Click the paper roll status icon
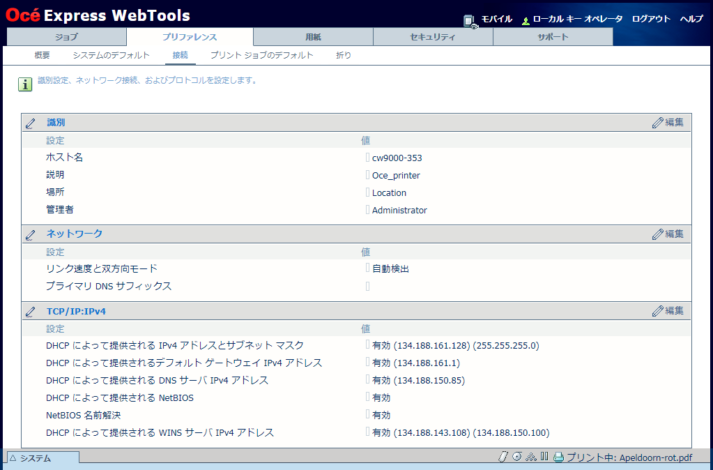713x470 pixels. 517,457
